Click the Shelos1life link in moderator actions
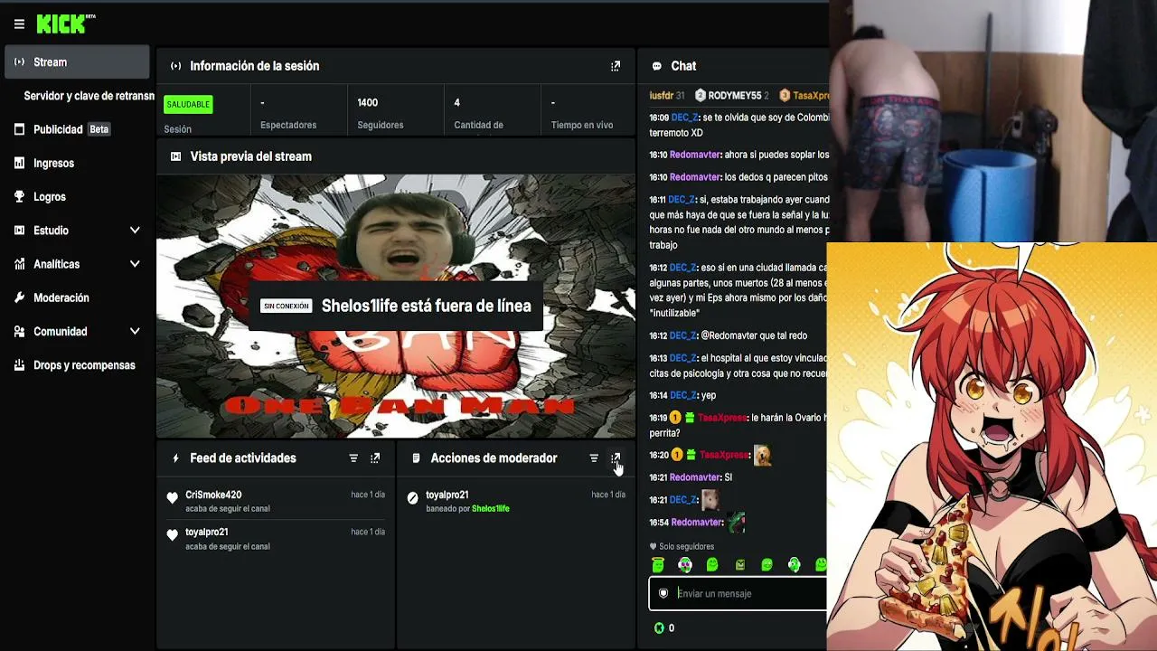 click(x=491, y=508)
